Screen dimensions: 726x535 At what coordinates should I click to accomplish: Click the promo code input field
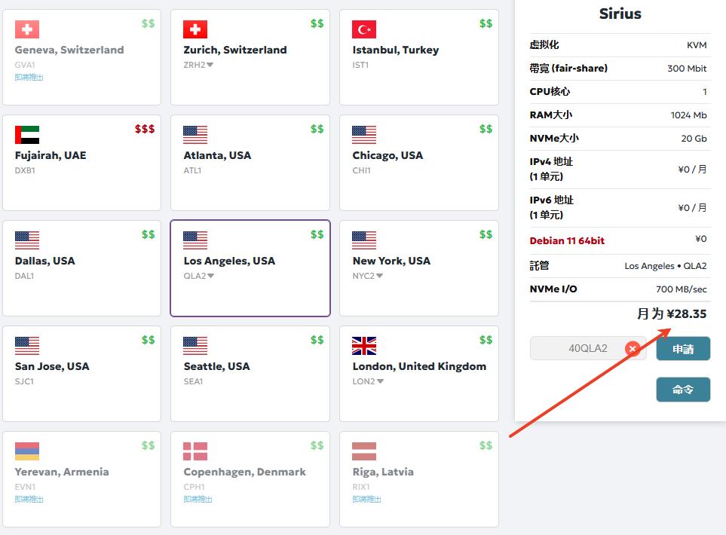(579, 348)
